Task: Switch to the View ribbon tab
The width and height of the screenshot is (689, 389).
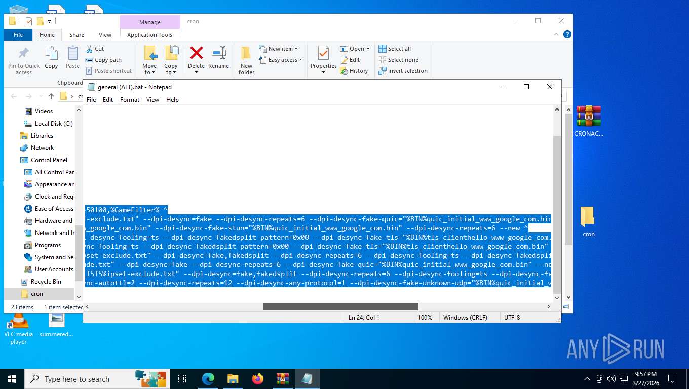Action: click(105, 35)
